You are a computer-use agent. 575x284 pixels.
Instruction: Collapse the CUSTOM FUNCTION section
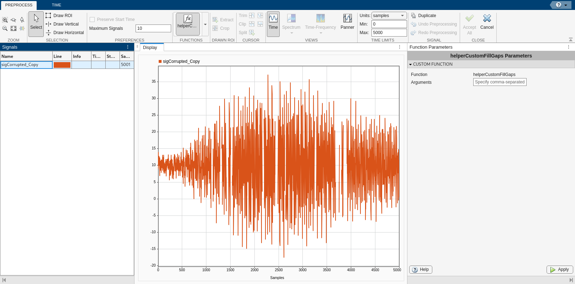(x=410, y=65)
